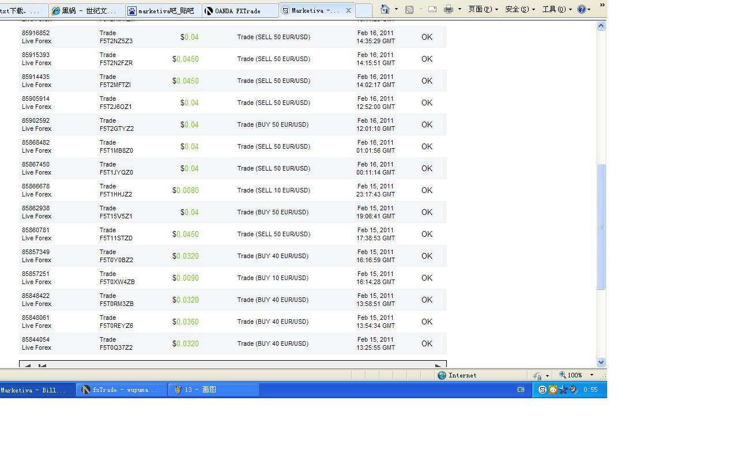Select transaction ID 85844054

36,339
